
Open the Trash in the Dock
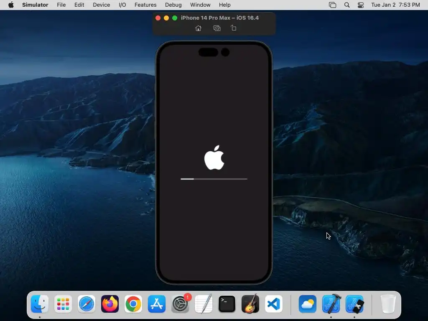(x=388, y=304)
